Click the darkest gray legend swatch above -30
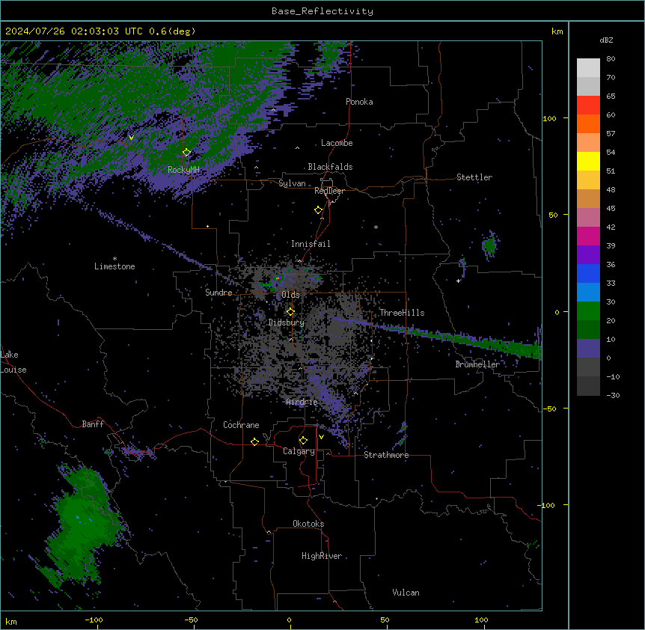645x630 pixels. [x=588, y=386]
